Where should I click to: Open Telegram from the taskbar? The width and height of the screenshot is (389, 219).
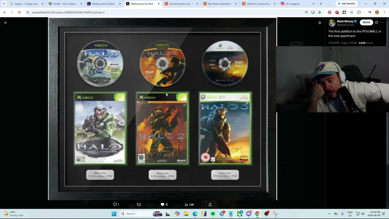pyautogui.click(x=222, y=214)
